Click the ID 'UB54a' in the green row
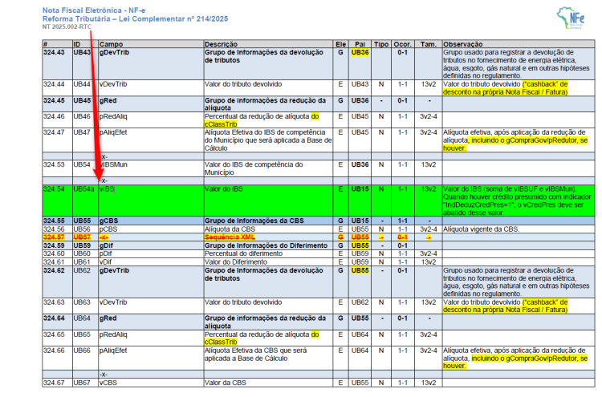The image size is (602, 397). click(x=83, y=189)
